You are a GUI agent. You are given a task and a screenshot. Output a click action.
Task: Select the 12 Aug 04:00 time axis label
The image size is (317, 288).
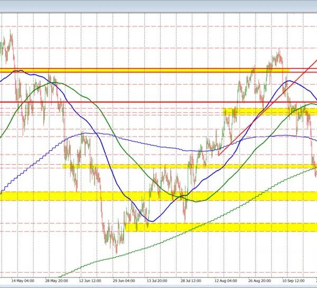pyautogui.click(x=226, y=281)
